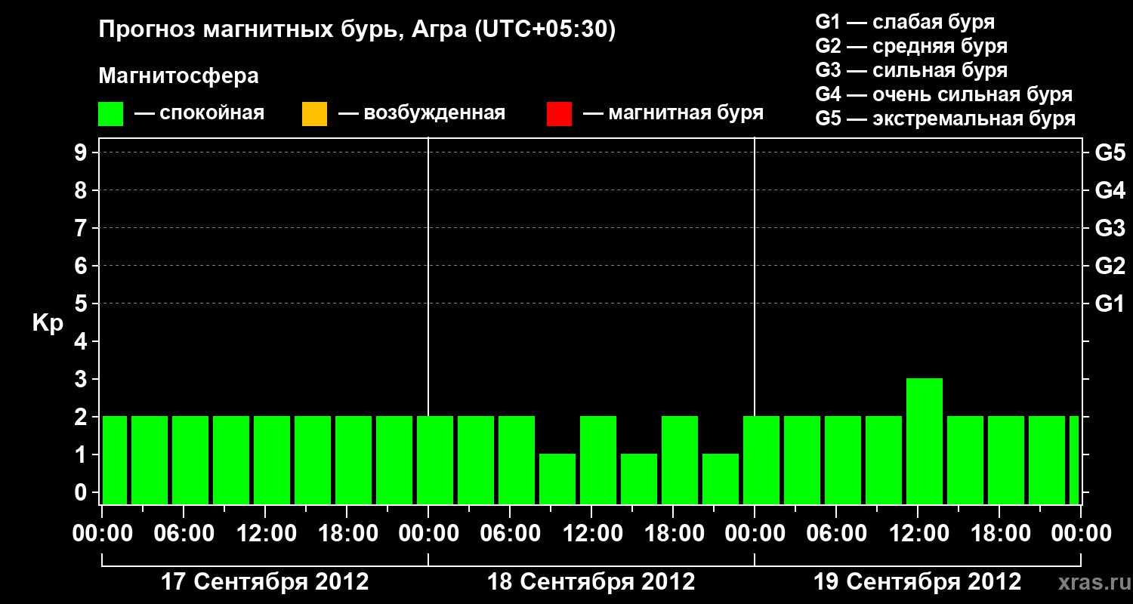Image resolution: width=1133 pixels, height=604 pixels.
Task: Click the red 'магнитная буря' legend swatch
Action: [x=559, y=114]
